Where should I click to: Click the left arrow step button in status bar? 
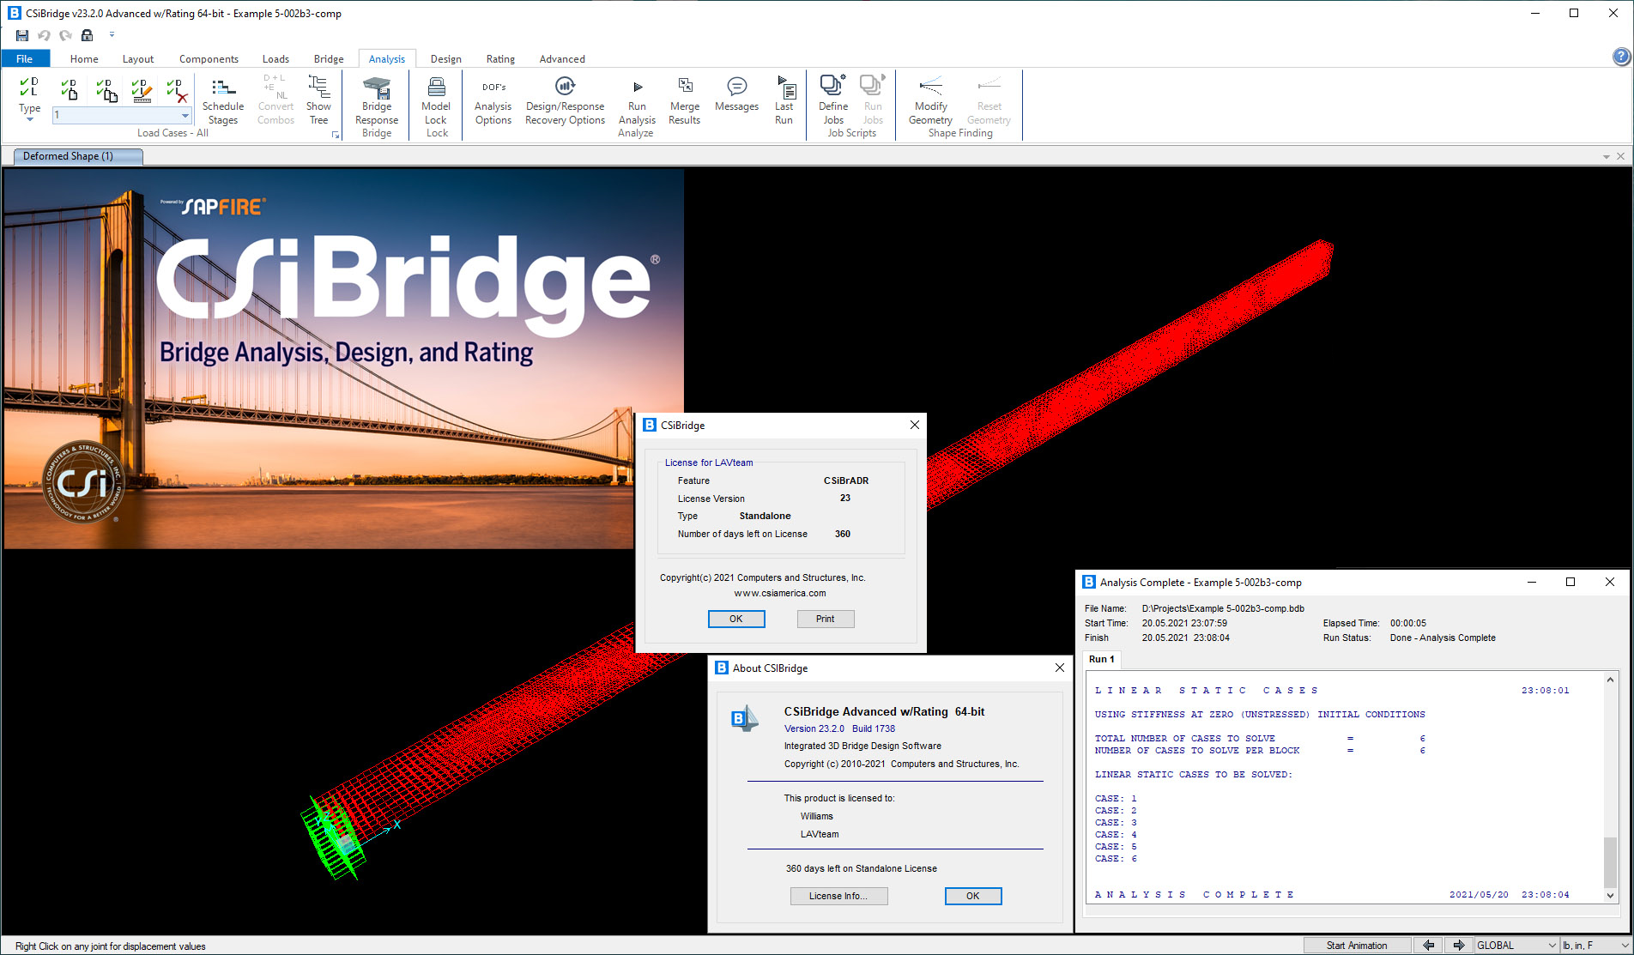[x=1429, y=946]
